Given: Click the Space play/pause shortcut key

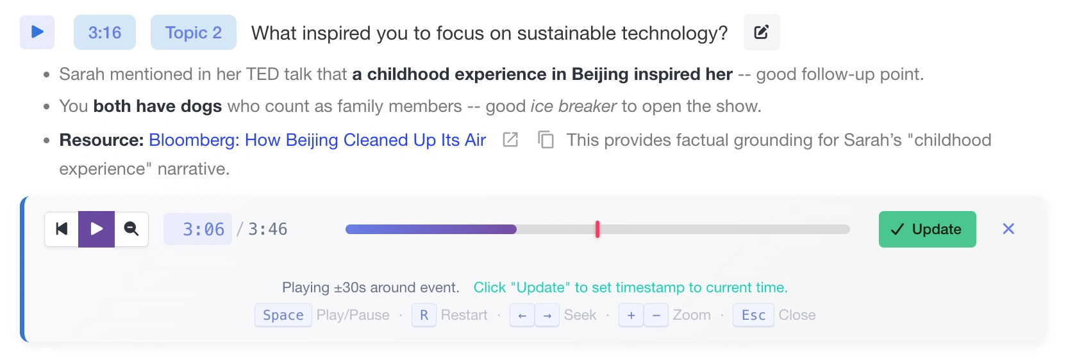Looking at the screenshot, I should 283,315.
